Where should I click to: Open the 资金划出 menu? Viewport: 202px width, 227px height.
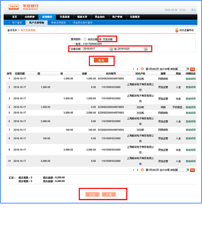pos(100,17)
